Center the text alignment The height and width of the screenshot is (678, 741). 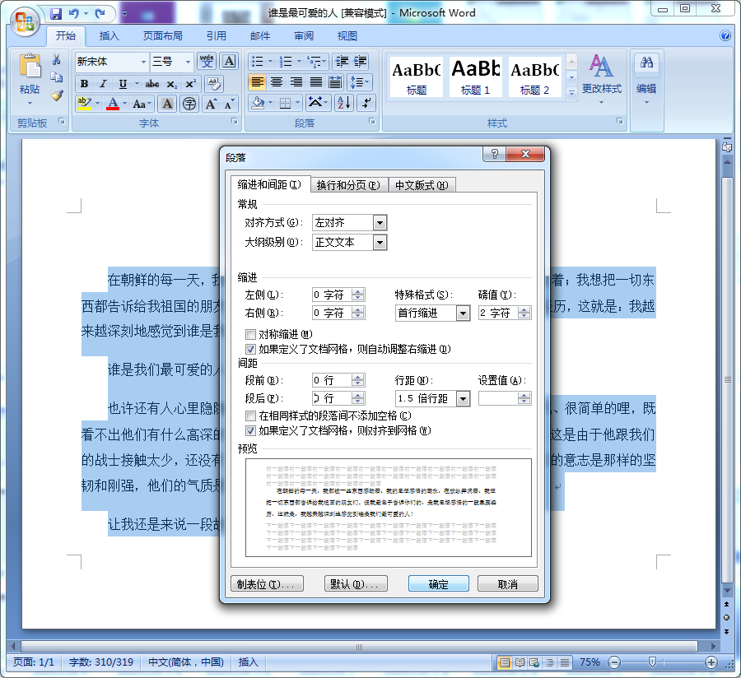coord(277,82)
